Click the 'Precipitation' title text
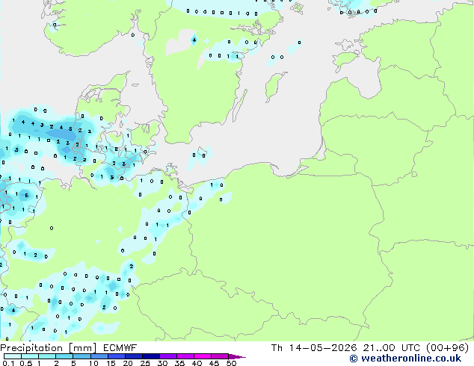474x366 pixels. pyautogui.click(x=31, y=348)
